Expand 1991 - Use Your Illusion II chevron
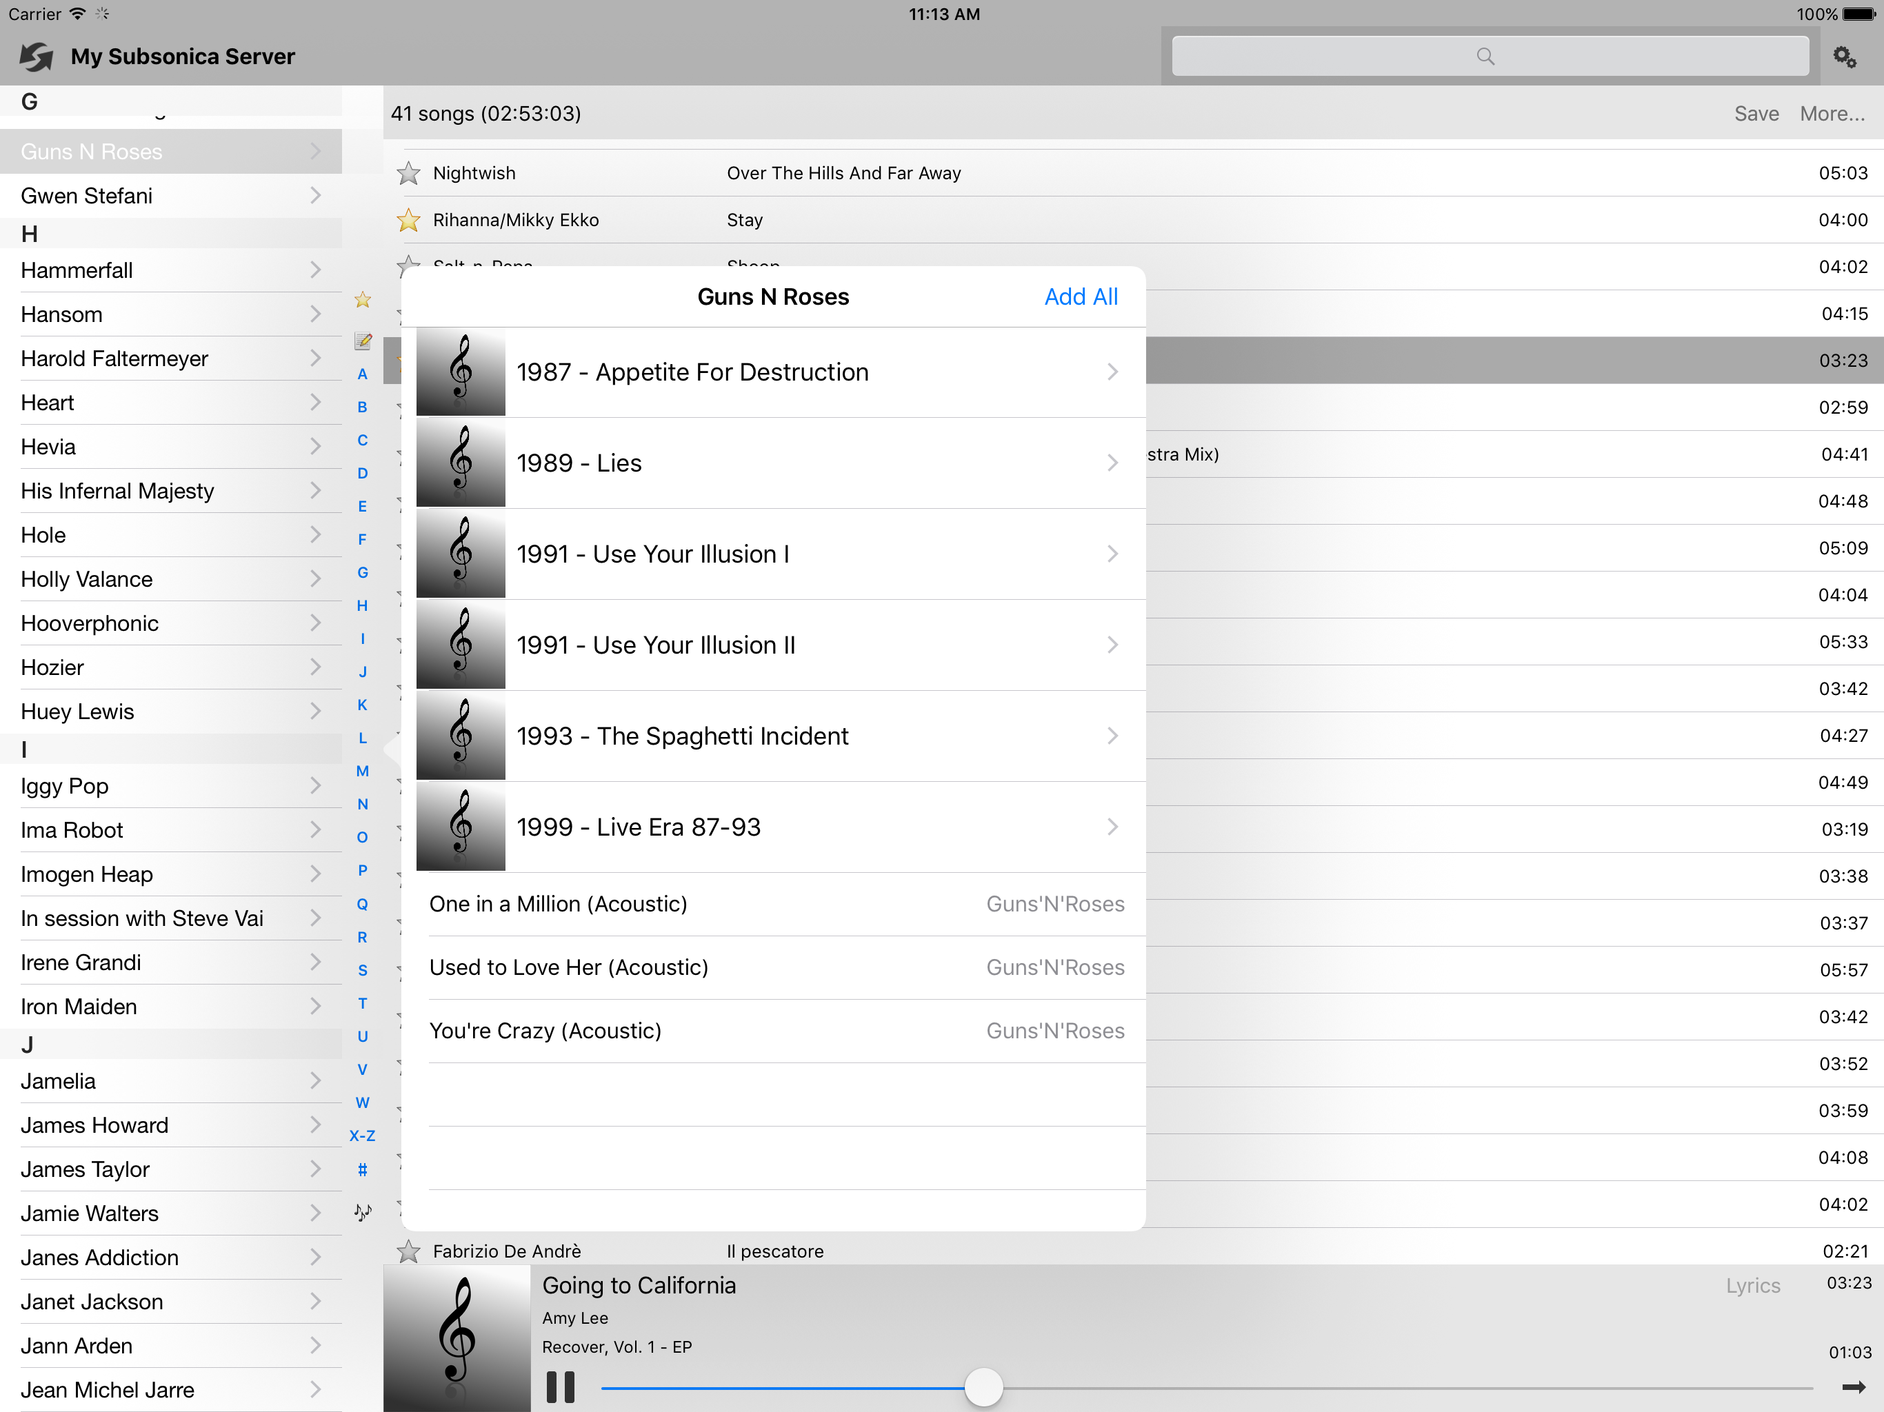The width and height of the screenshot is (1884, 1412). pyautogui.click(x=1112, y=645)
